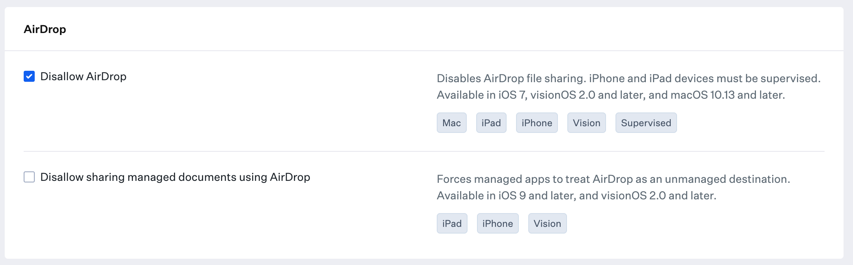Click the 'Disallow AirDrop' label text

[83, 76]
